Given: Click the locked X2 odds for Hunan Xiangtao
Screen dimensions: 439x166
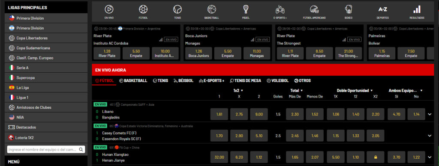Looking at the screenshot, I should tap(376, 157).
